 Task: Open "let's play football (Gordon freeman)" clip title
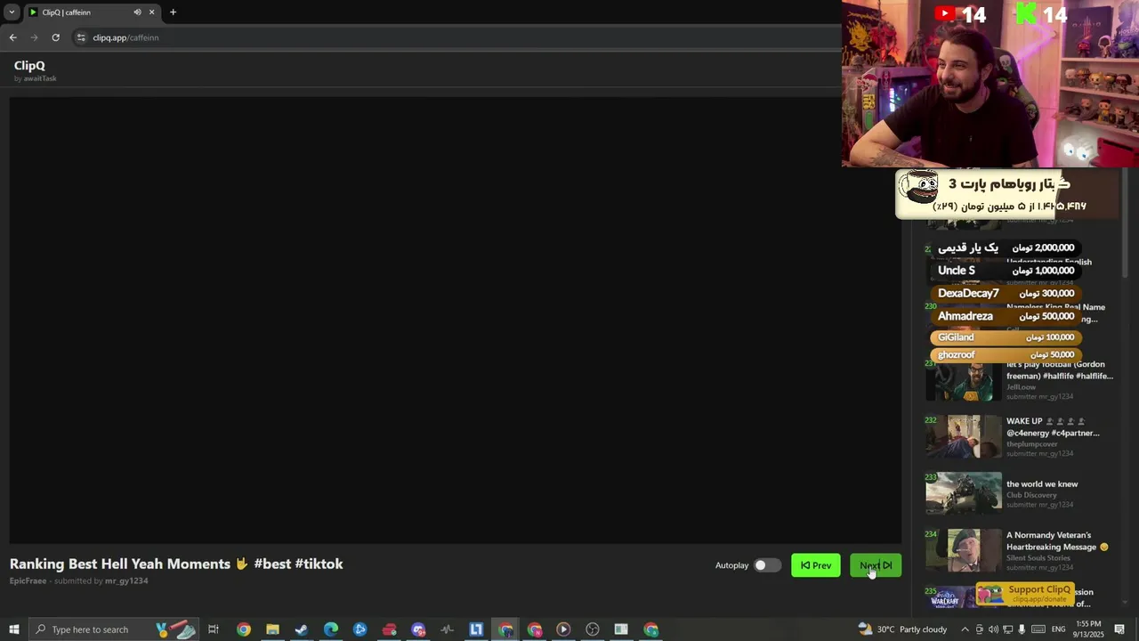pos(1059,370)
